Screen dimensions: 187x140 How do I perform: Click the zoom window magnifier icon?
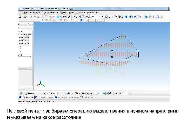coord(75,17)
